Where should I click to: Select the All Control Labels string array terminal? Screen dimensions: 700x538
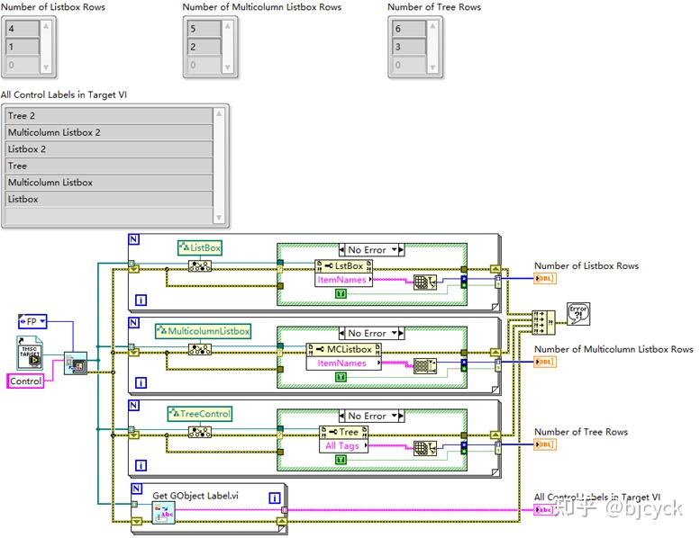[545, 509]
